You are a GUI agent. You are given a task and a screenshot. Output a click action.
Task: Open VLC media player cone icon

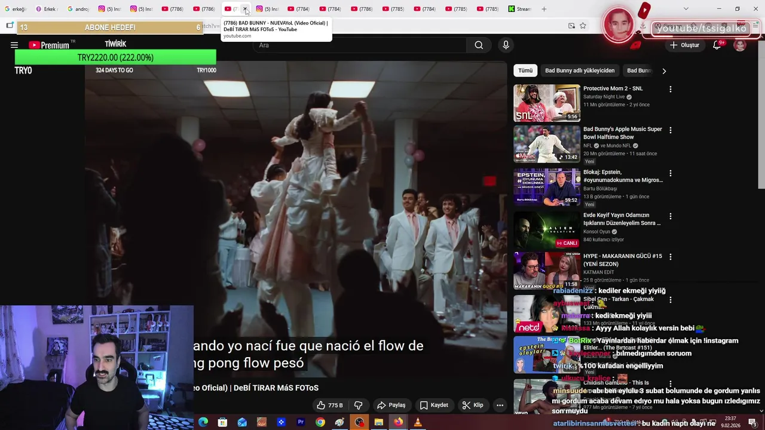click(x=418, y=422)
